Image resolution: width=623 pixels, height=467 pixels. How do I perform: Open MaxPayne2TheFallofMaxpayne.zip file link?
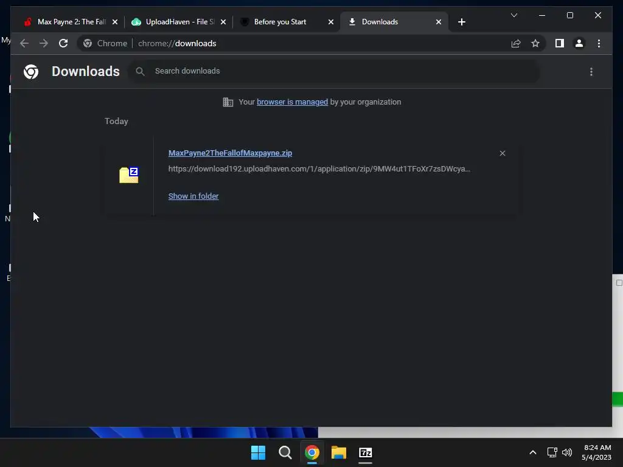230,153
